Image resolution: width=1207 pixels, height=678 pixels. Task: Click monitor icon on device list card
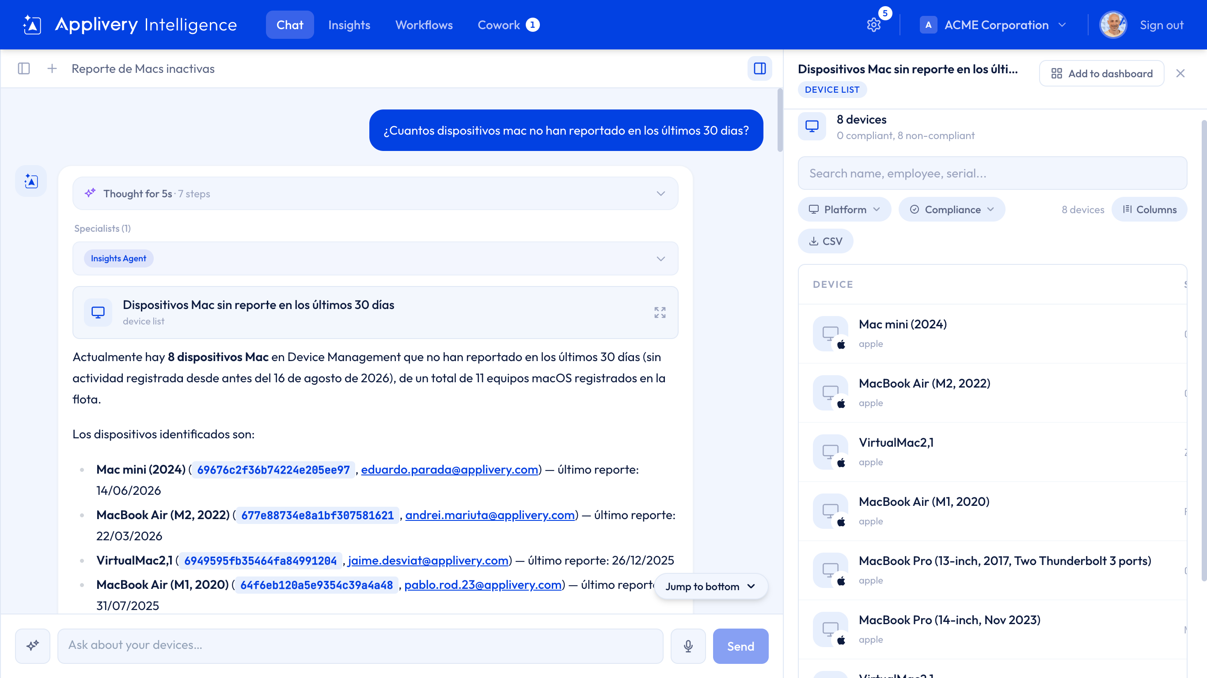pyautogui.click(x=98, y=313)
